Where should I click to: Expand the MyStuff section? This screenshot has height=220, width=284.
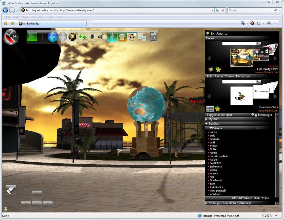[x=214, y=119]
